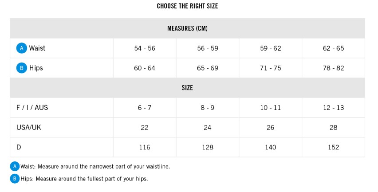This screenshot has height=192, width=378.
Task: Choose the hips measurement 65 - 69 cell
Action: [x=208, y=68]
